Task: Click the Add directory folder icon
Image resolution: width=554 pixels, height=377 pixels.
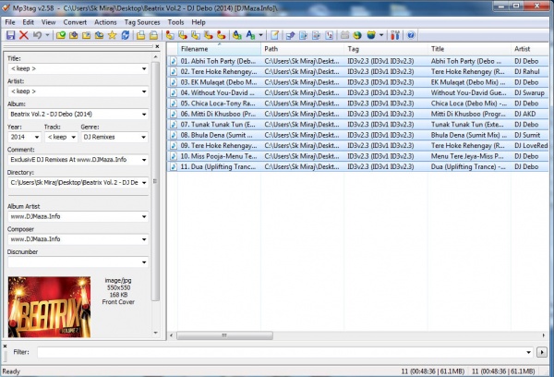Action: 74,35
